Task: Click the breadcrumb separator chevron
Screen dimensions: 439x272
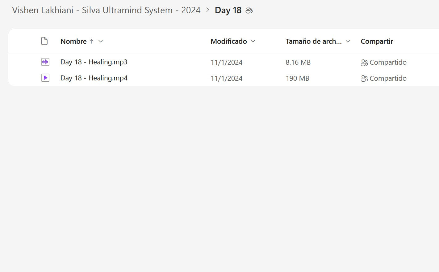Action: (x=208, y=10)
